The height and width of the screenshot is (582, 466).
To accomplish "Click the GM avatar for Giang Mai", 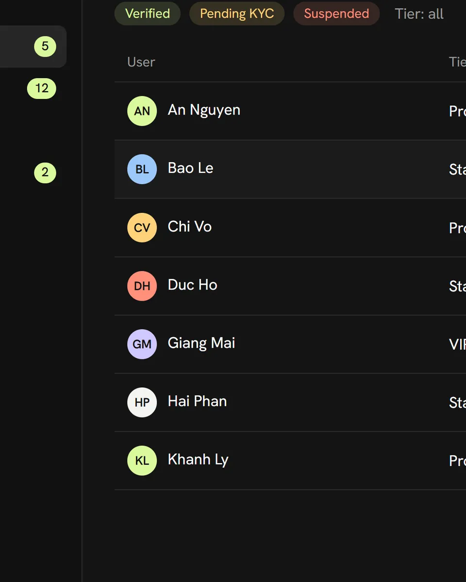I will pyautogui.click(x=142, y=344).
